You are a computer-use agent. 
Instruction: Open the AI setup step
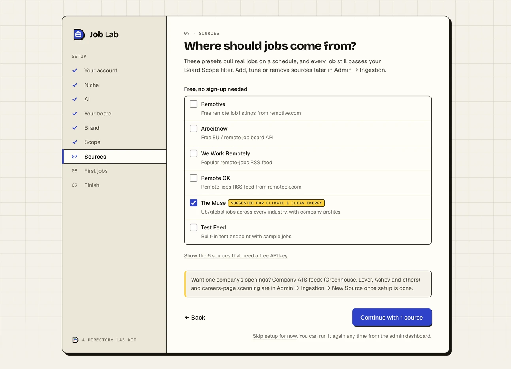[x=115, y=99]
